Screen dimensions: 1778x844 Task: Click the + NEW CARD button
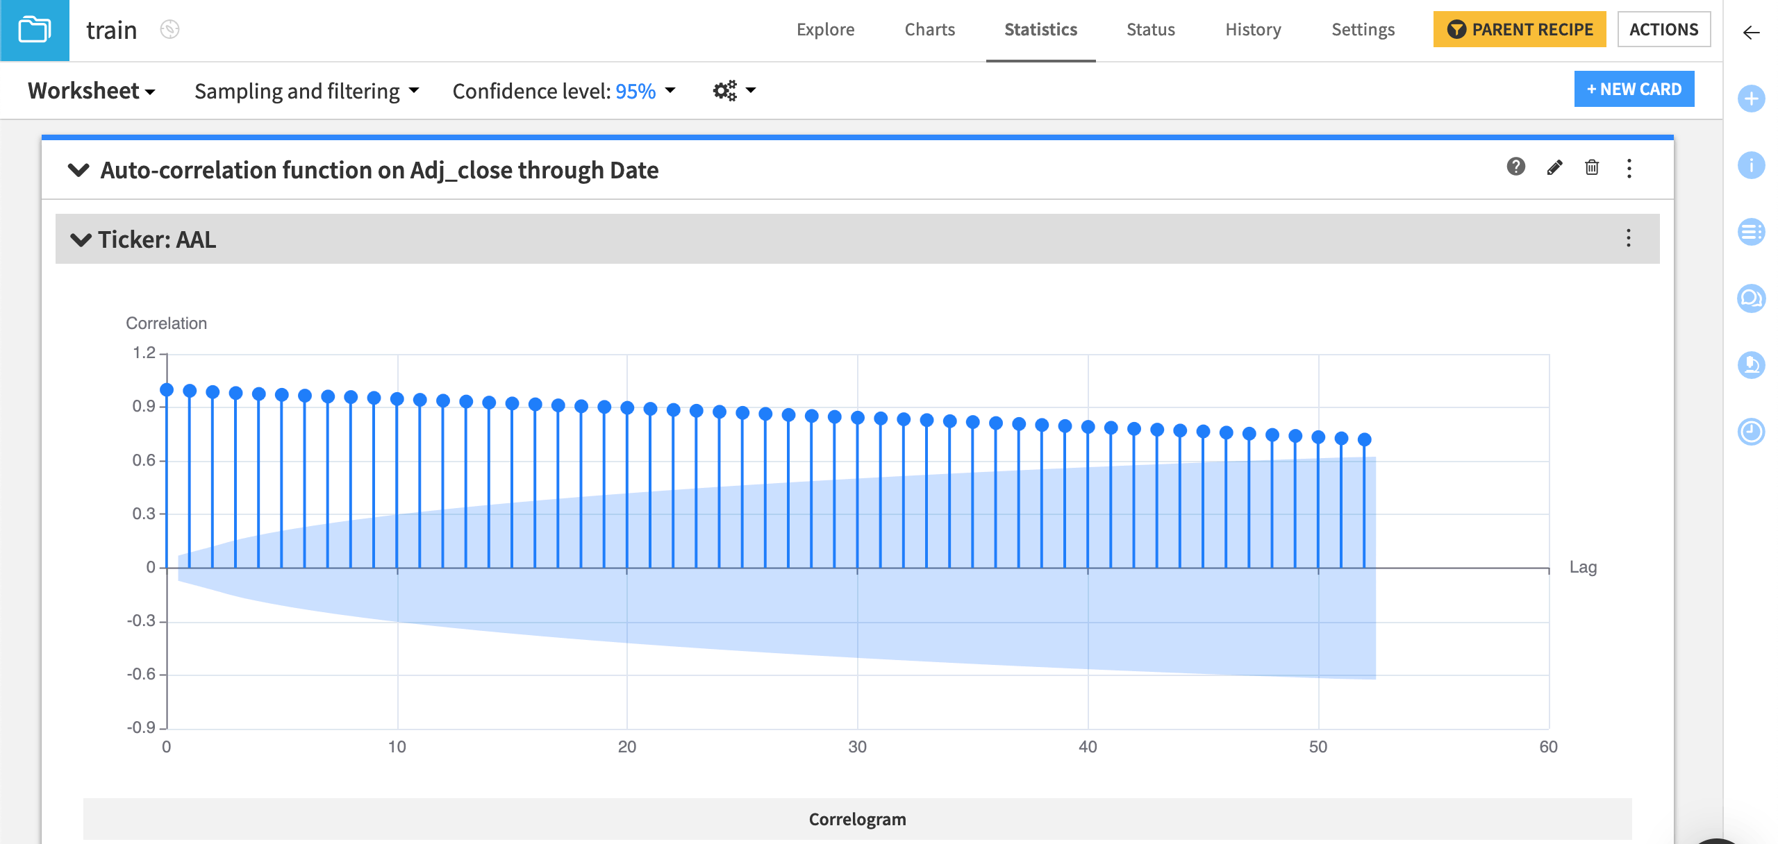click(x=1634, y=89)
